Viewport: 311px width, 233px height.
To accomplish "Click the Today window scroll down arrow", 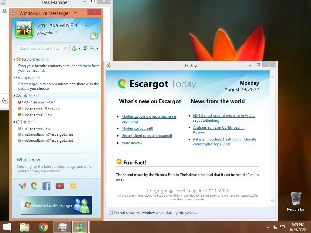I will [x=272, y=201].
